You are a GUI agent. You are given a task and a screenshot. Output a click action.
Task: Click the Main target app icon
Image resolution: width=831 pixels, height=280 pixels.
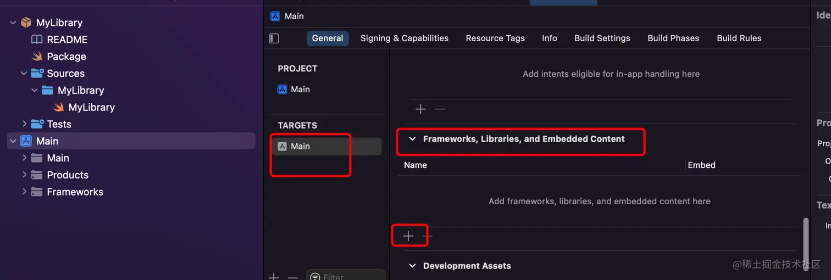(x=282, y=146)
